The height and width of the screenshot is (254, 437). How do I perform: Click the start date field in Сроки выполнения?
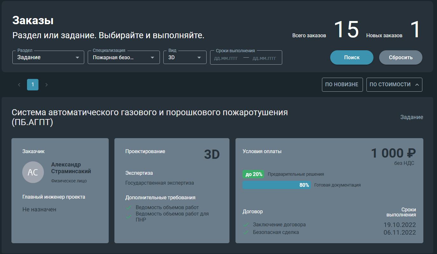point(226,58)
